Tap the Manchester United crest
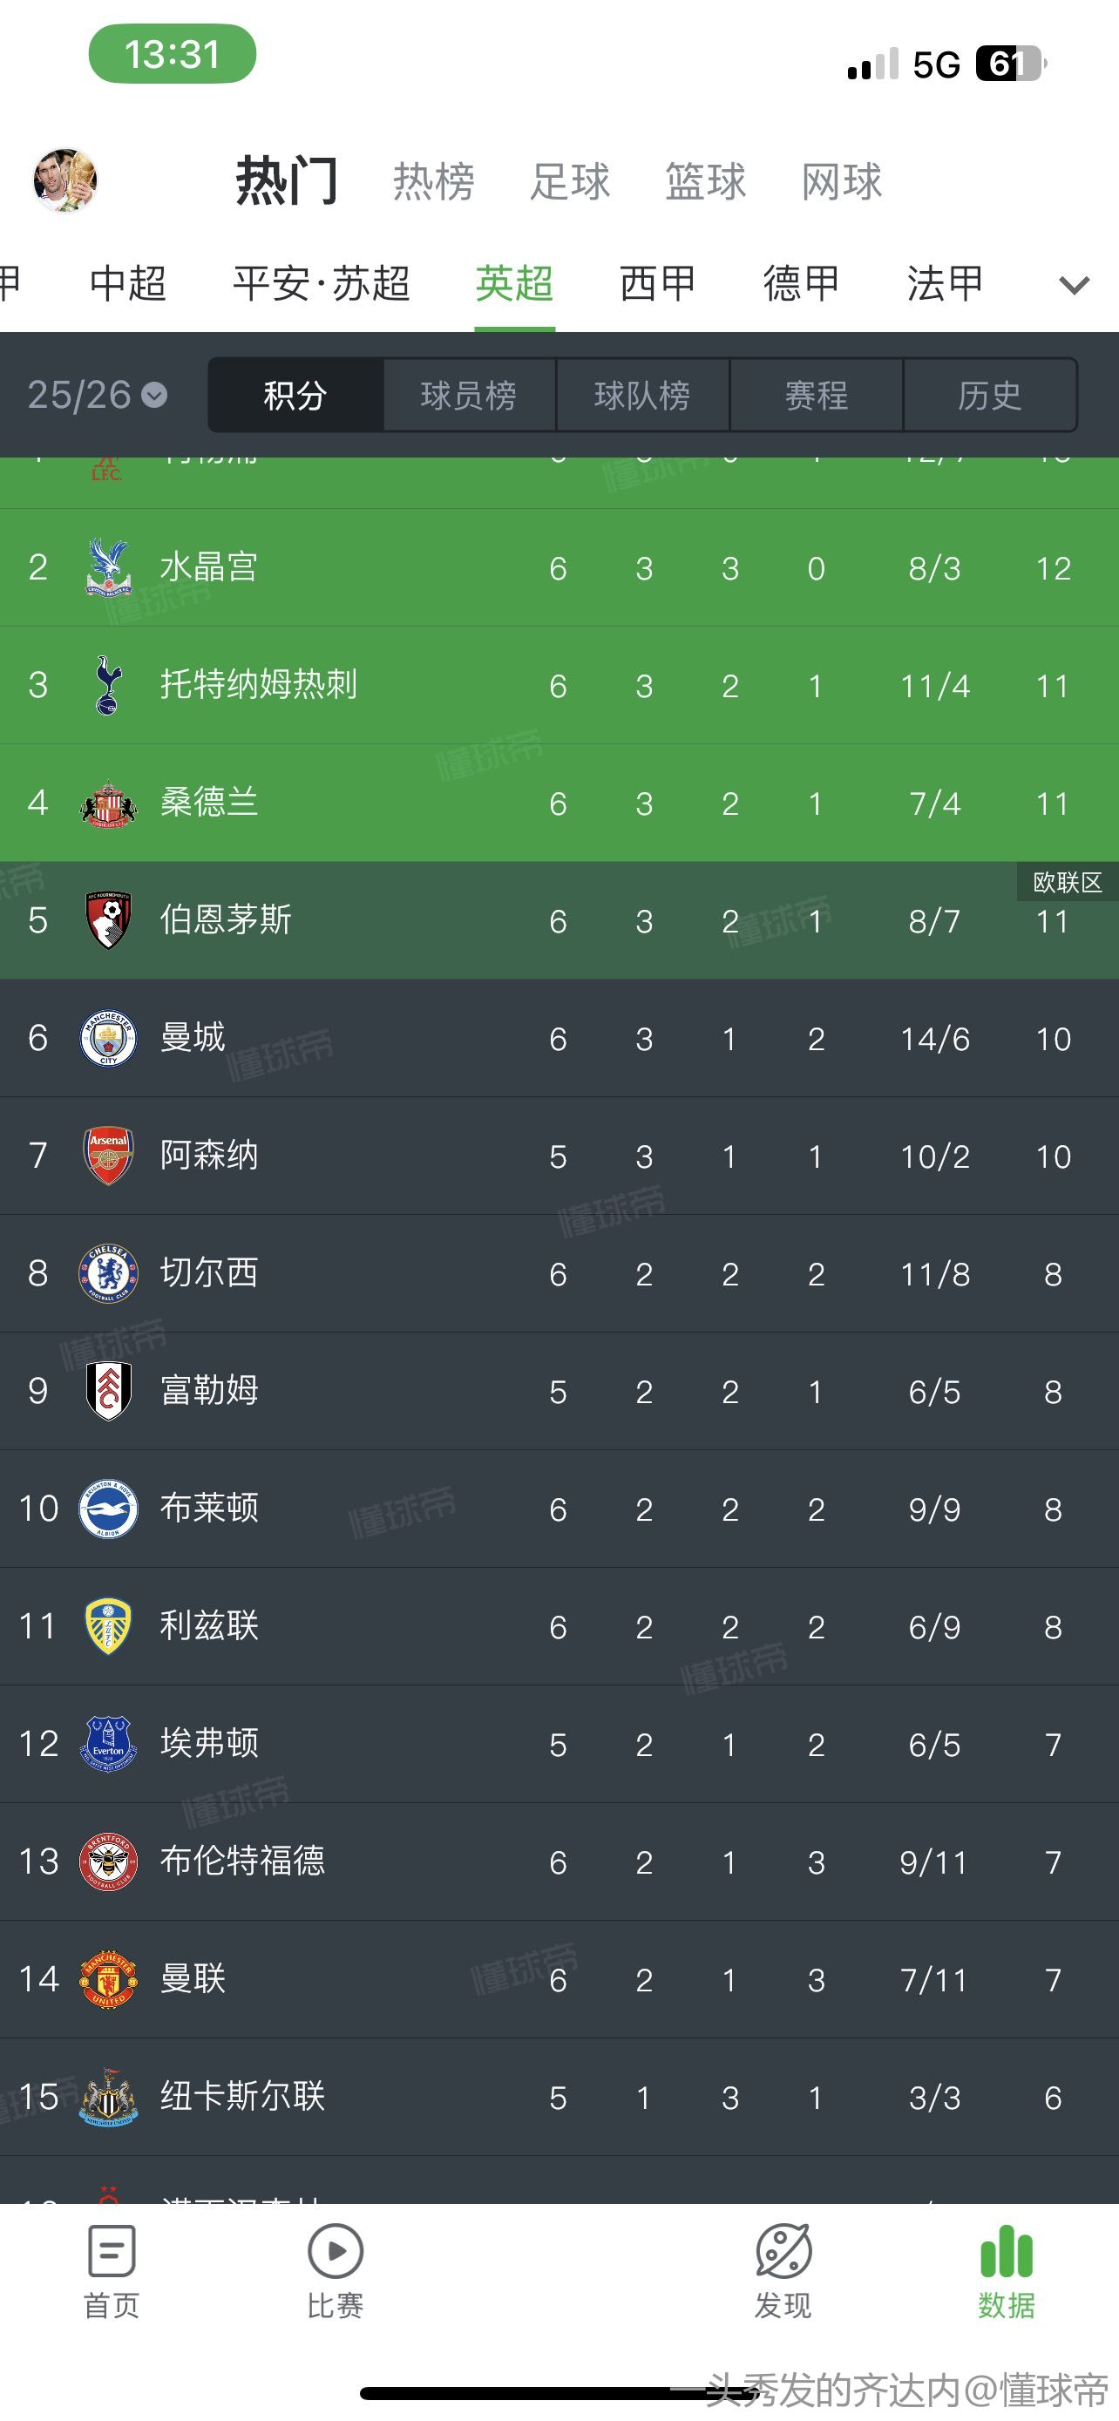 [108, 1979]
